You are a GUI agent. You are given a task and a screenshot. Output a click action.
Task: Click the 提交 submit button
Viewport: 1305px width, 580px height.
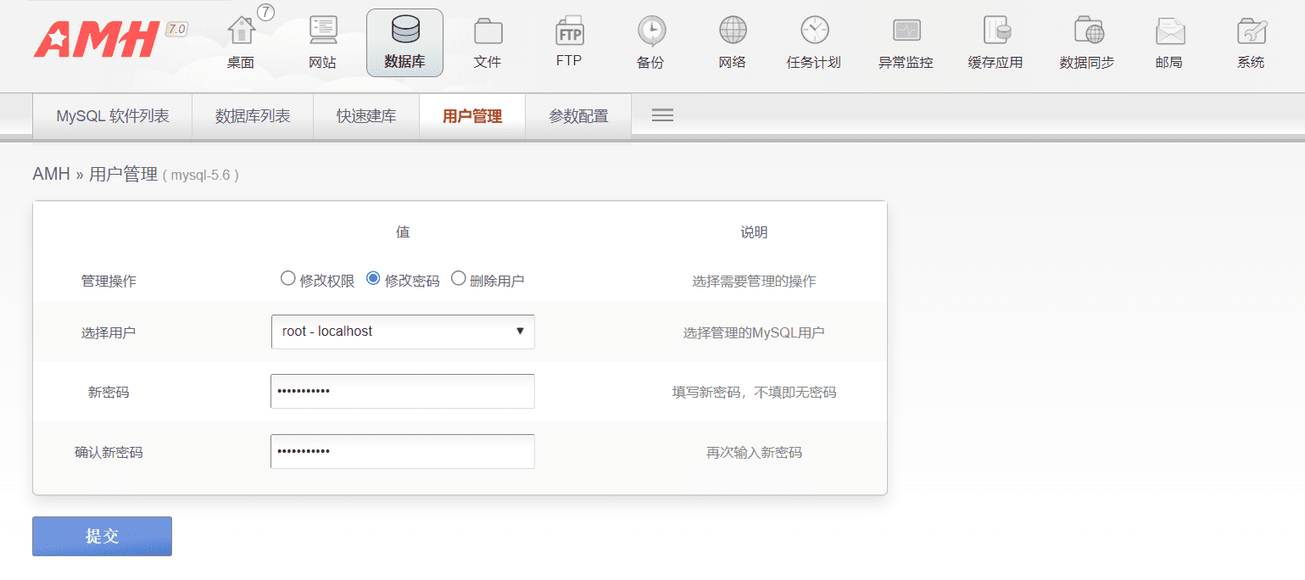(102, 536)
